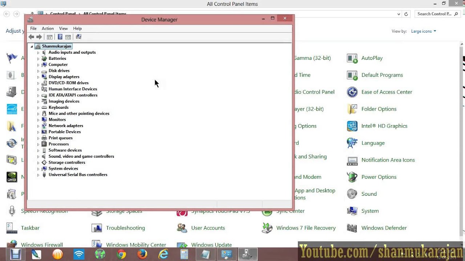Open the Sound speaker icon in Control Panel

(x=352, y=194)
